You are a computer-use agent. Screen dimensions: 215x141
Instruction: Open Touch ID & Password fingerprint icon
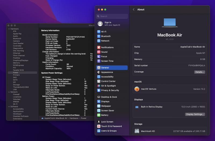[99, 126]
